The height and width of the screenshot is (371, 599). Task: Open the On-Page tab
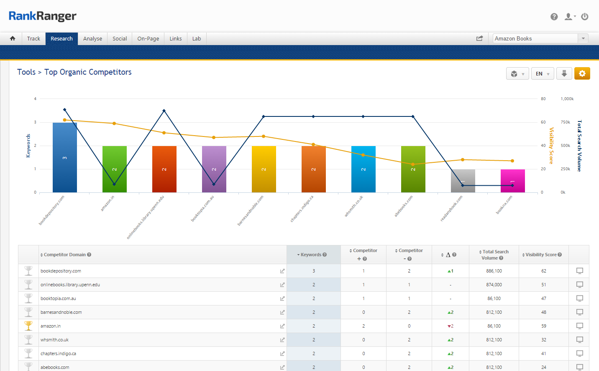point(148,38)
